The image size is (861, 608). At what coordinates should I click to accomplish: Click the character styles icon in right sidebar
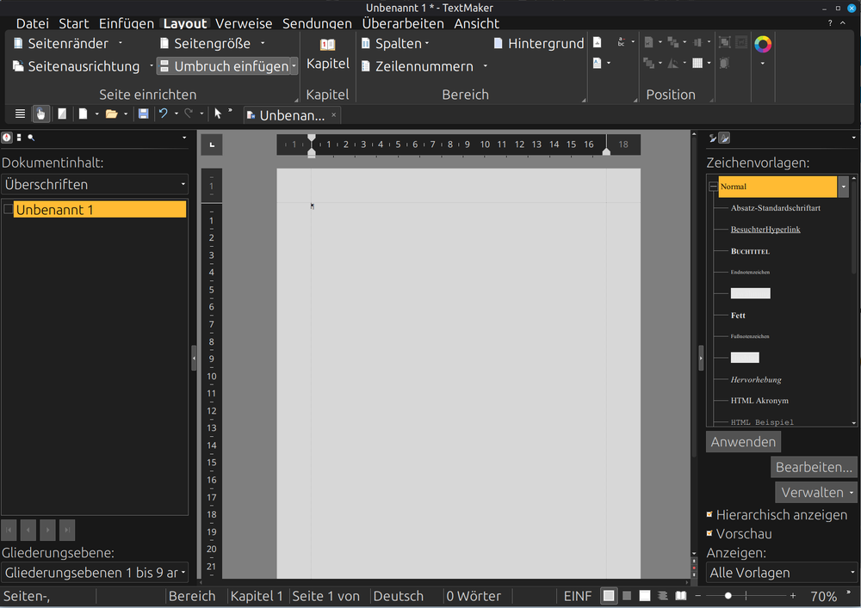coord(724,138)
